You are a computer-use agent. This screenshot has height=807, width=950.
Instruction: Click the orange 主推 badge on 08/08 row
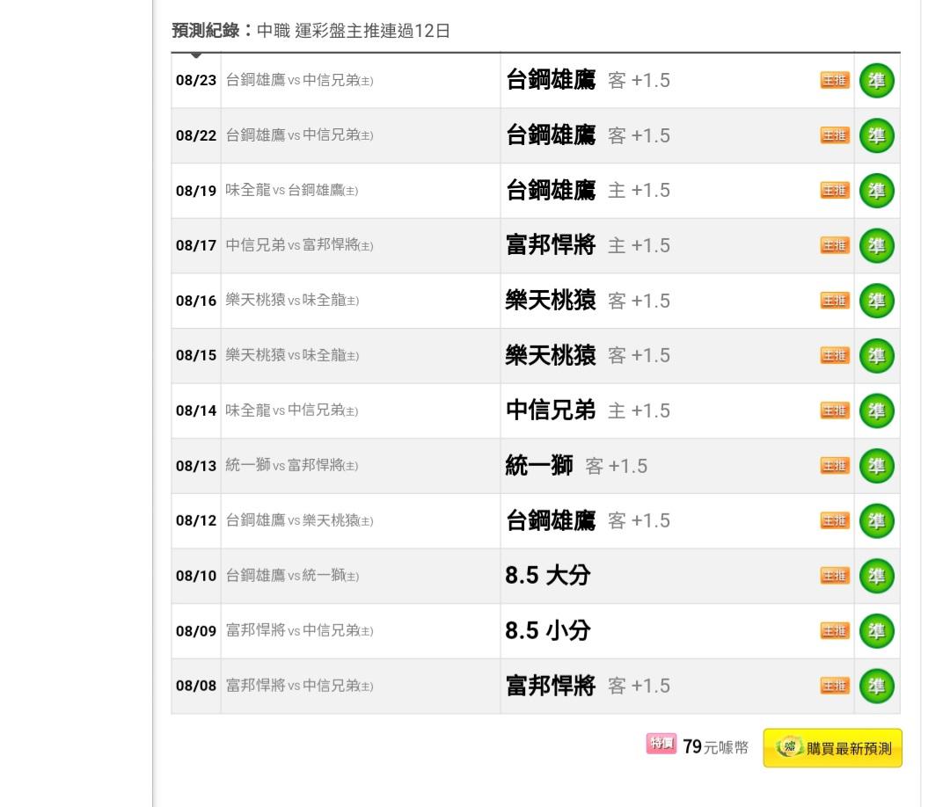tap(835, 686)
